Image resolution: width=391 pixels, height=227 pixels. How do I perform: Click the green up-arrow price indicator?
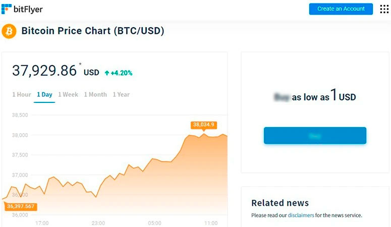[x=106, y=73]
